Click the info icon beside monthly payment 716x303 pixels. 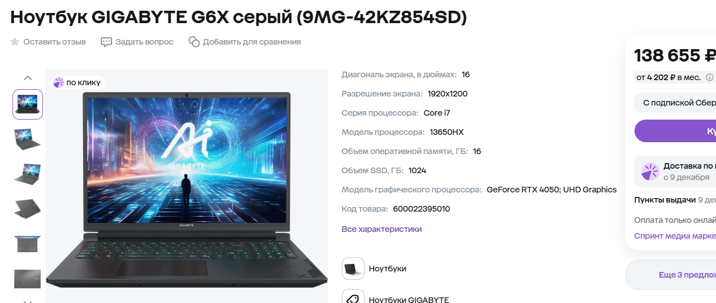click(x=710, y=77)
